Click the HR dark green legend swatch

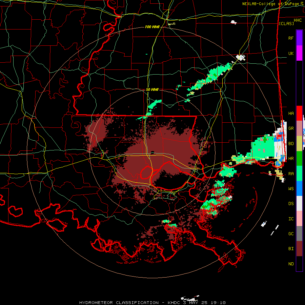[x=299, y=158]
